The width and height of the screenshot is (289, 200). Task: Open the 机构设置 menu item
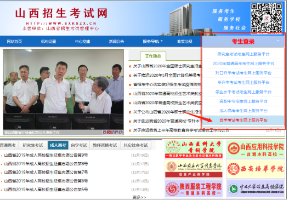click(x=48, y=42)
